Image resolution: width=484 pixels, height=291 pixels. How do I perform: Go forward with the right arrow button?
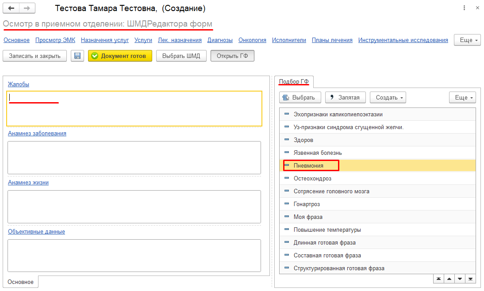pyautogui.click(x=27, y=8)
